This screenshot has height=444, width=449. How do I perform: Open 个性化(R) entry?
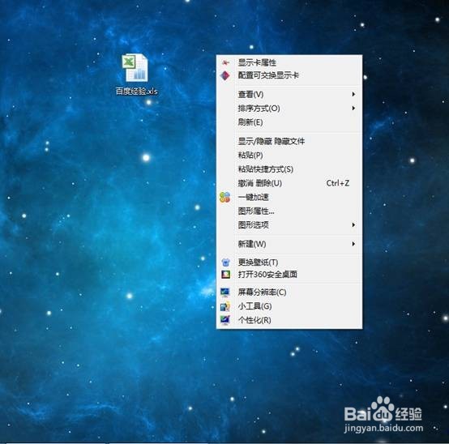click(289, 320)
